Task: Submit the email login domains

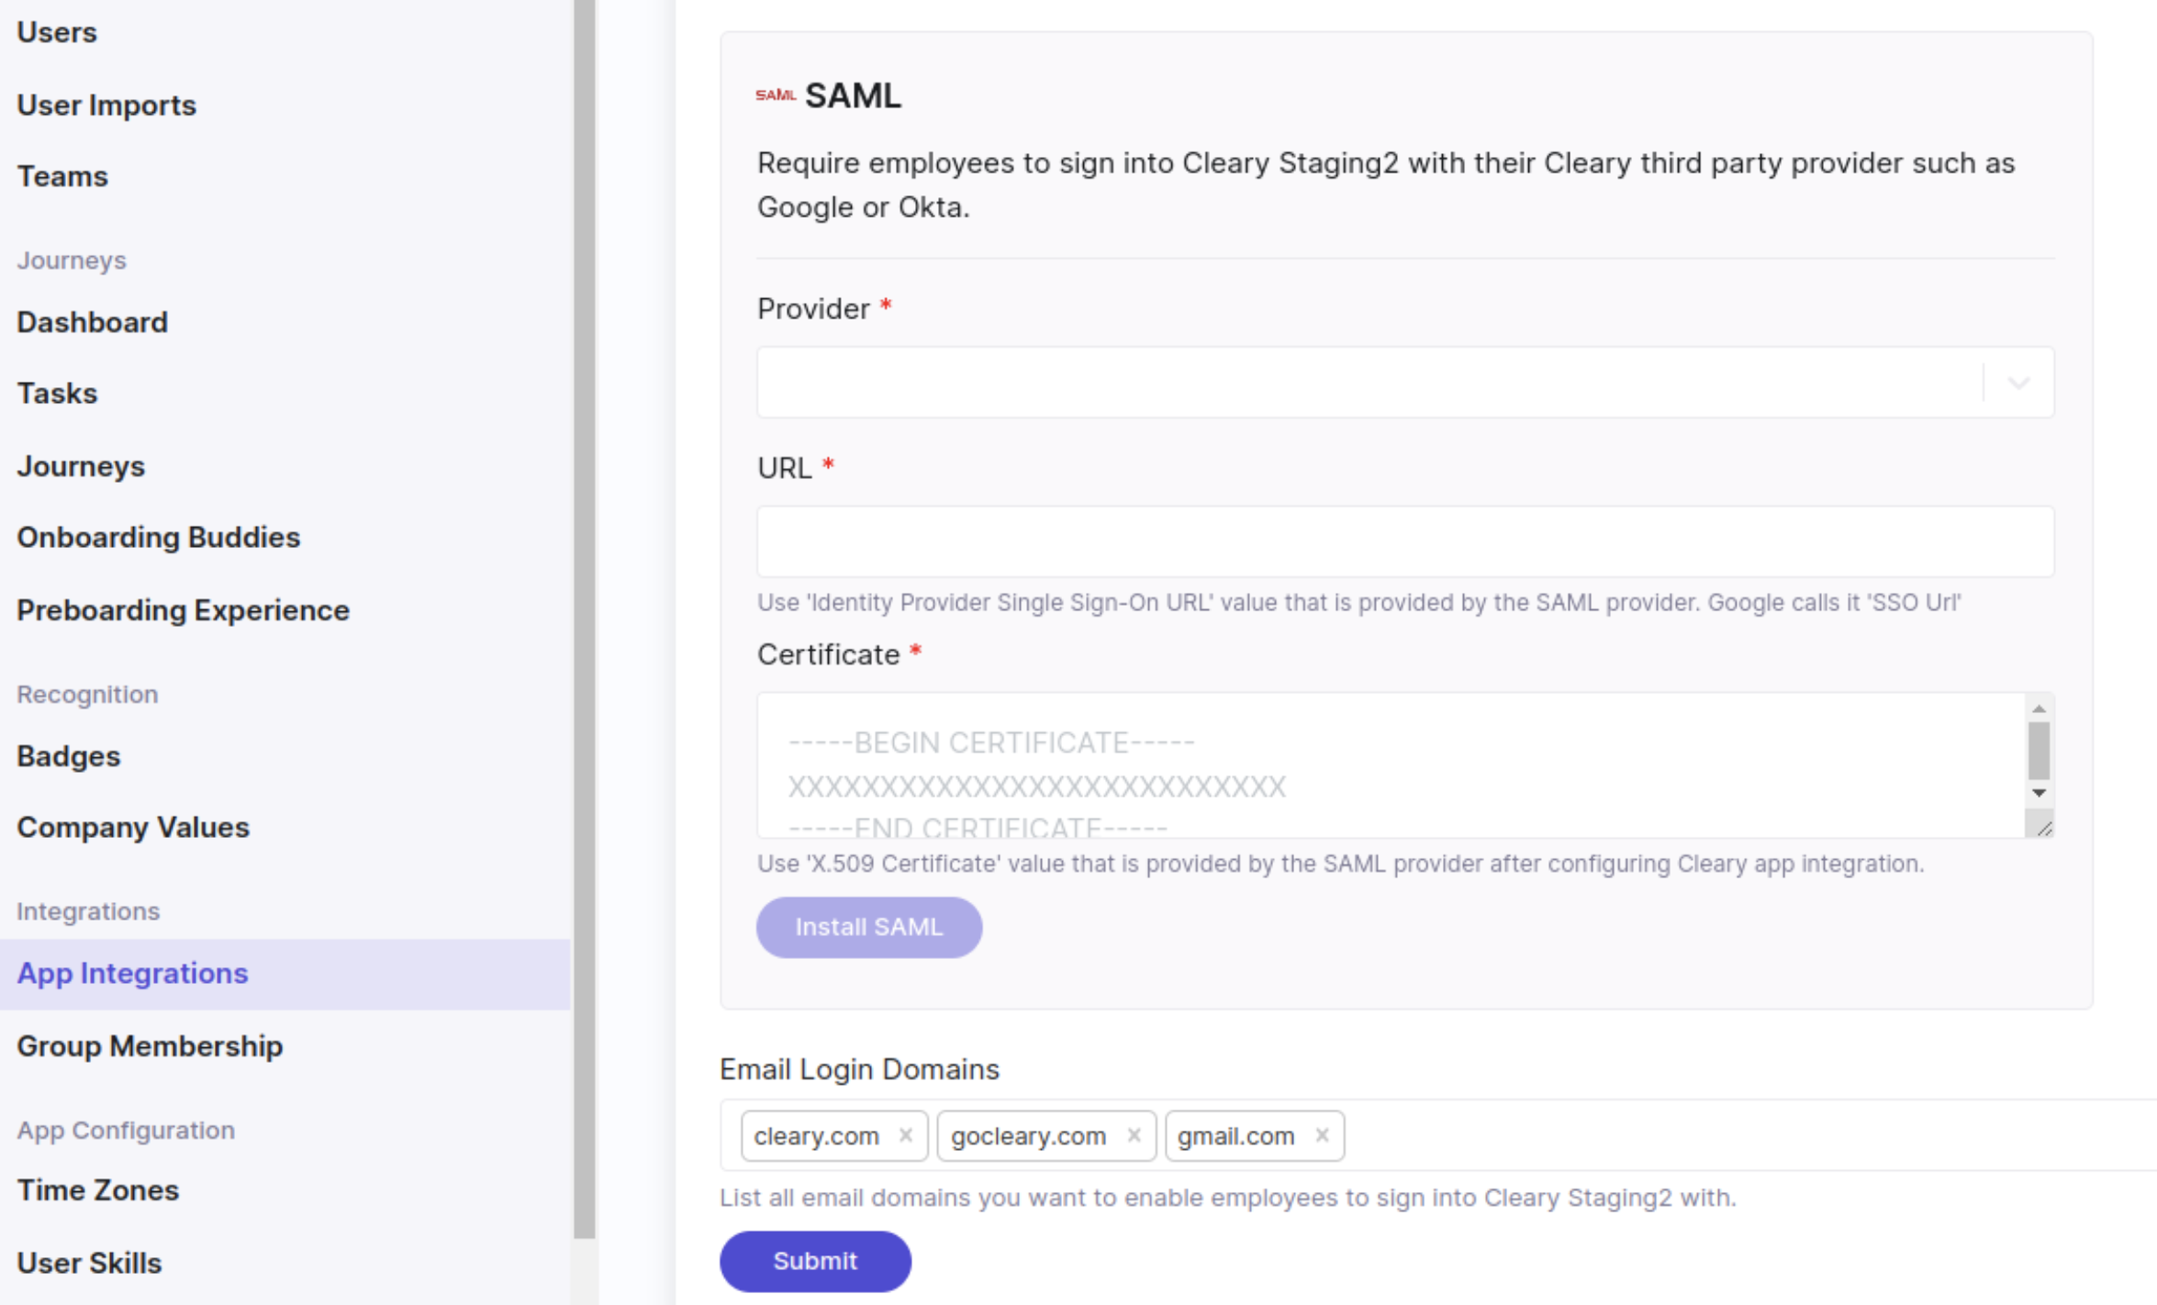Action: click(815, 1261)
